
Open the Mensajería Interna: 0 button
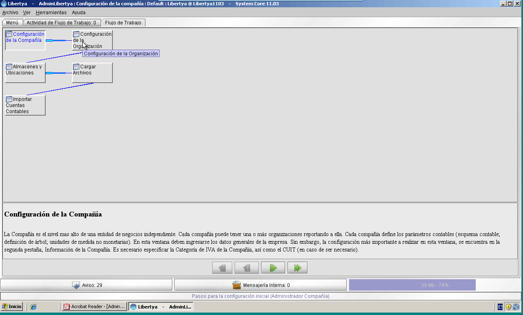260,285
